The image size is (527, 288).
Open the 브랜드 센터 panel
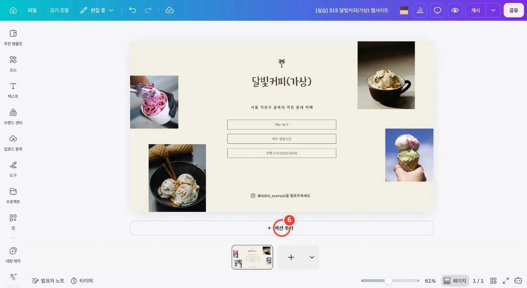pos(13,117)
